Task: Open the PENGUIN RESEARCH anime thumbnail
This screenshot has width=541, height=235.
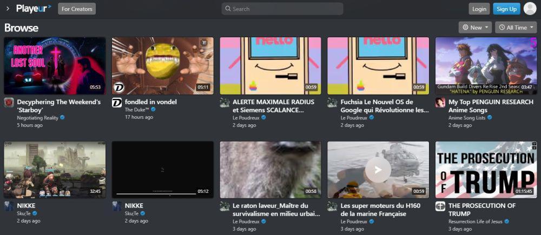Action: [x=486, y=65]
